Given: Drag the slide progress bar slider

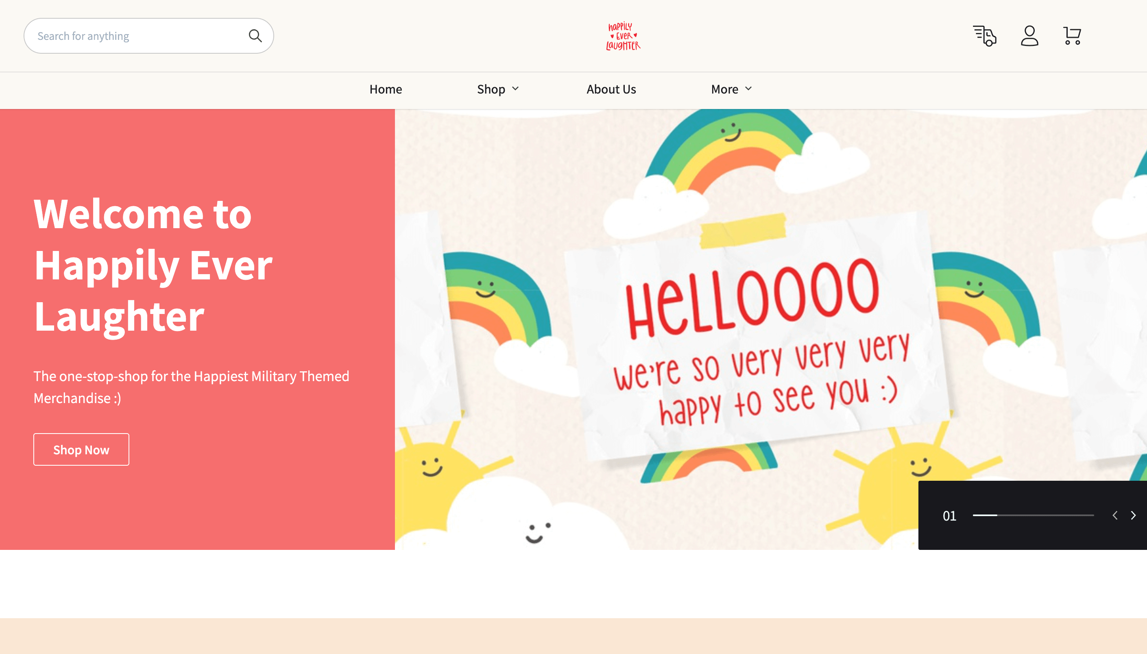Looking at the screenshot, I should 997,515.
